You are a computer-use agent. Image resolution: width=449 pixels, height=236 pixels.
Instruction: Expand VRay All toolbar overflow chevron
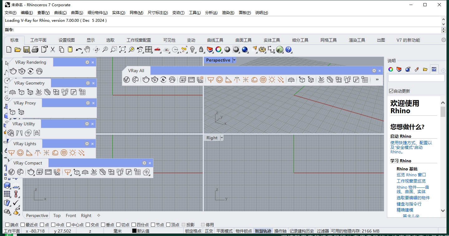click(377, 80)
